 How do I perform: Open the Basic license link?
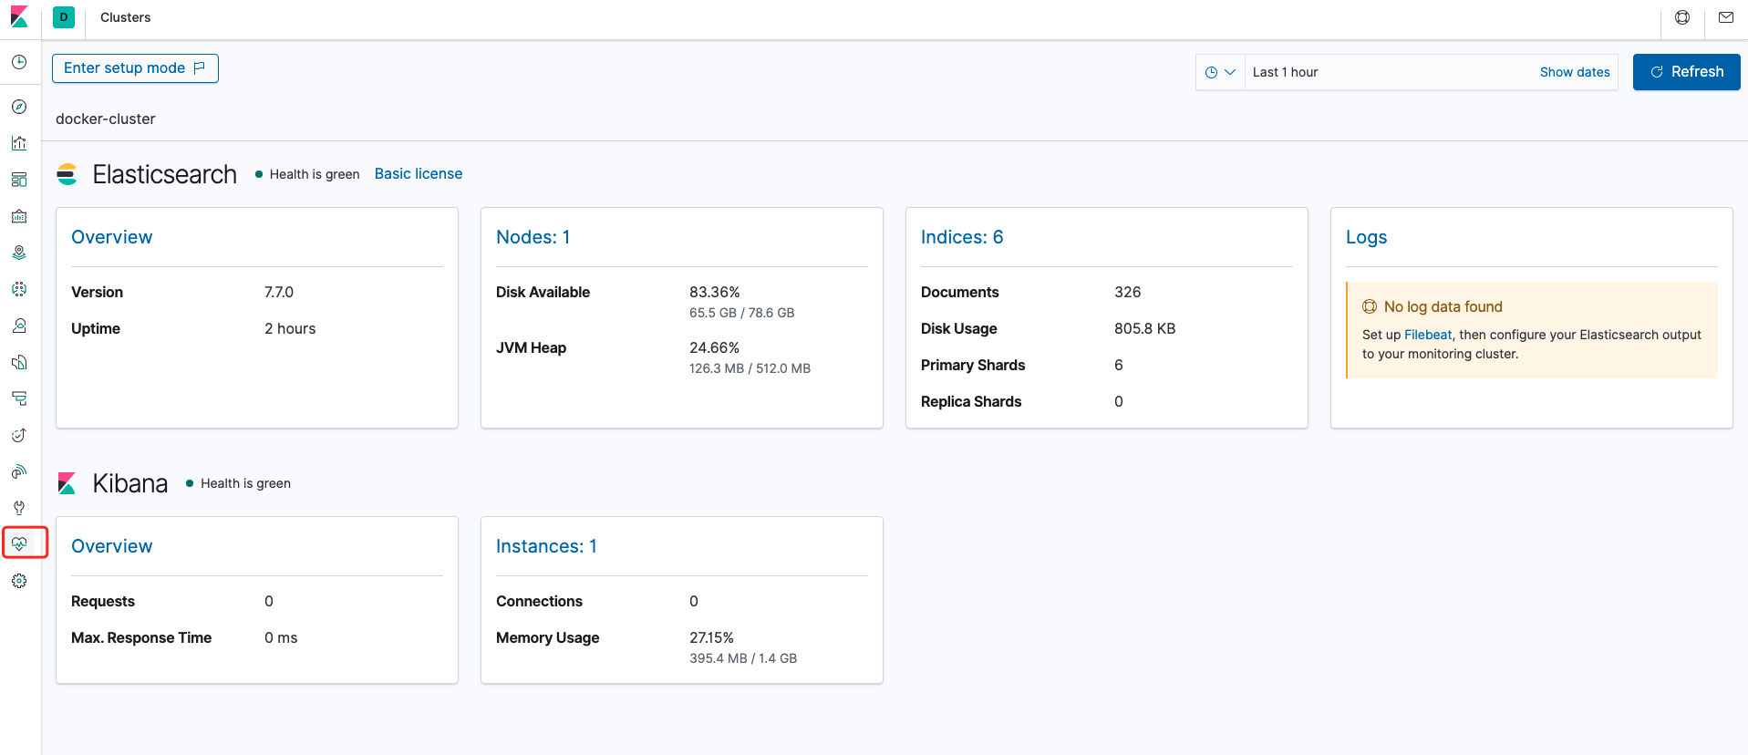[x=419, y=174]
